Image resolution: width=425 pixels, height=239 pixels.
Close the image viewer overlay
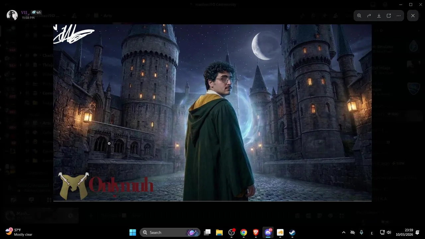pyautogui.click(x=413, y=16)
